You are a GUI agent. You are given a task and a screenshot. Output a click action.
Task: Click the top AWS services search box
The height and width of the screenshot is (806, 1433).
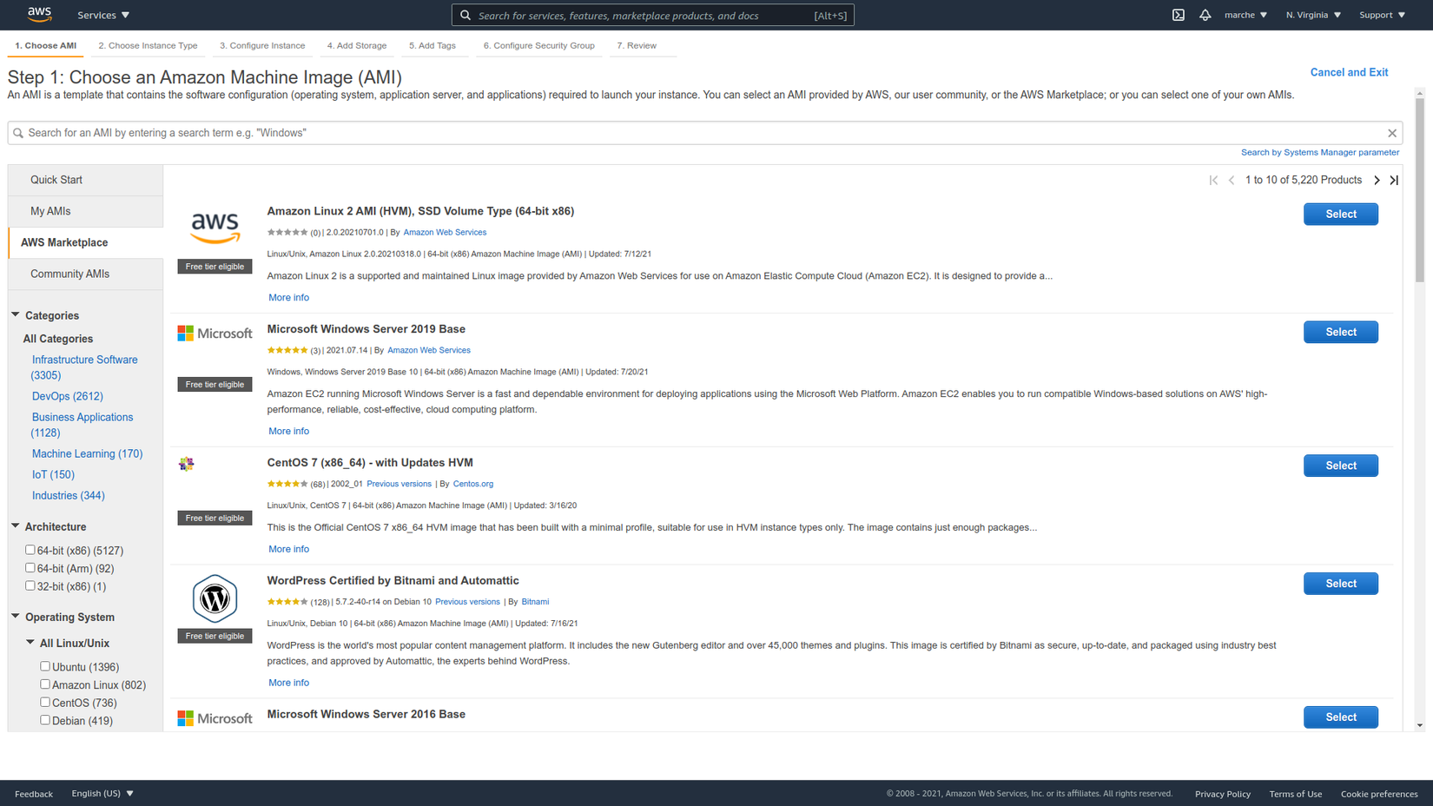(x=653, y=15)
